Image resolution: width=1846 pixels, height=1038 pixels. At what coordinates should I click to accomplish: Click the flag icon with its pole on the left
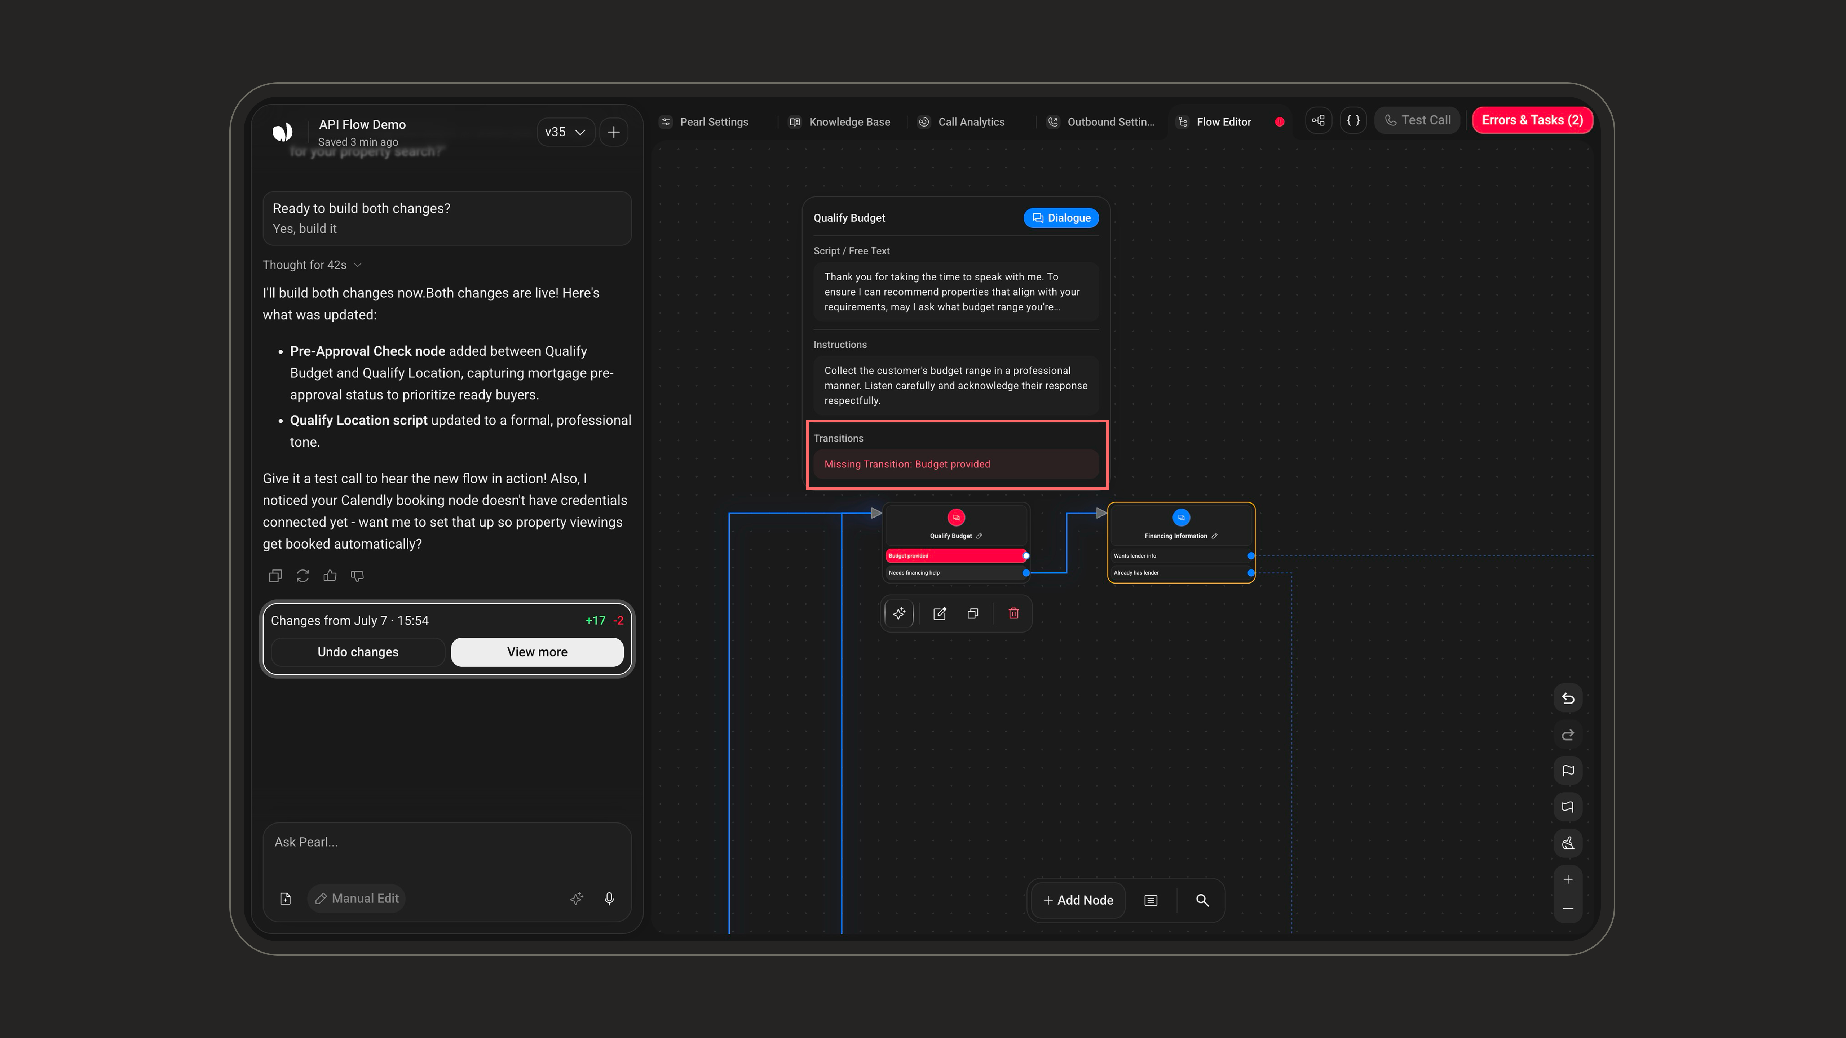tap(1568, 771)
